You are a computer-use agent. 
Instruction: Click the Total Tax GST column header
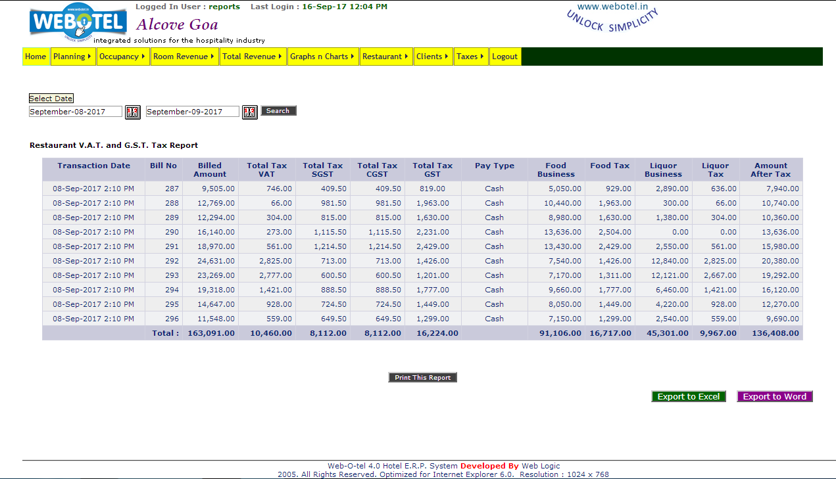(433, 170)
